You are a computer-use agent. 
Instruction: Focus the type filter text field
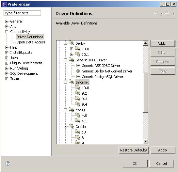pyautogui.click(x=22, y=13)
